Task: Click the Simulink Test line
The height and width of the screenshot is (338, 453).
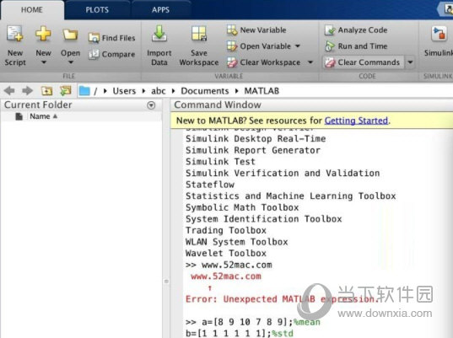Action: pyautogui.click(x=220, y=162)
